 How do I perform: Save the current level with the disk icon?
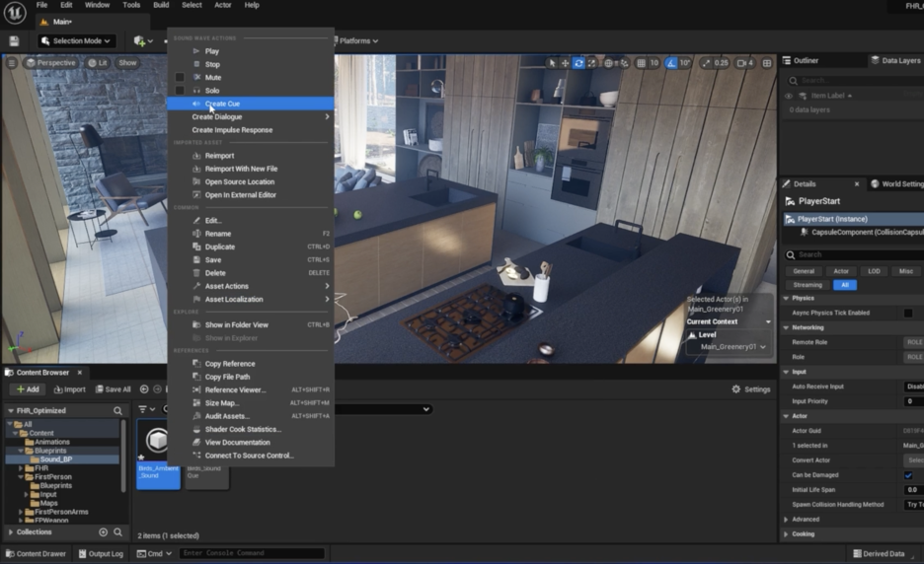14,40
